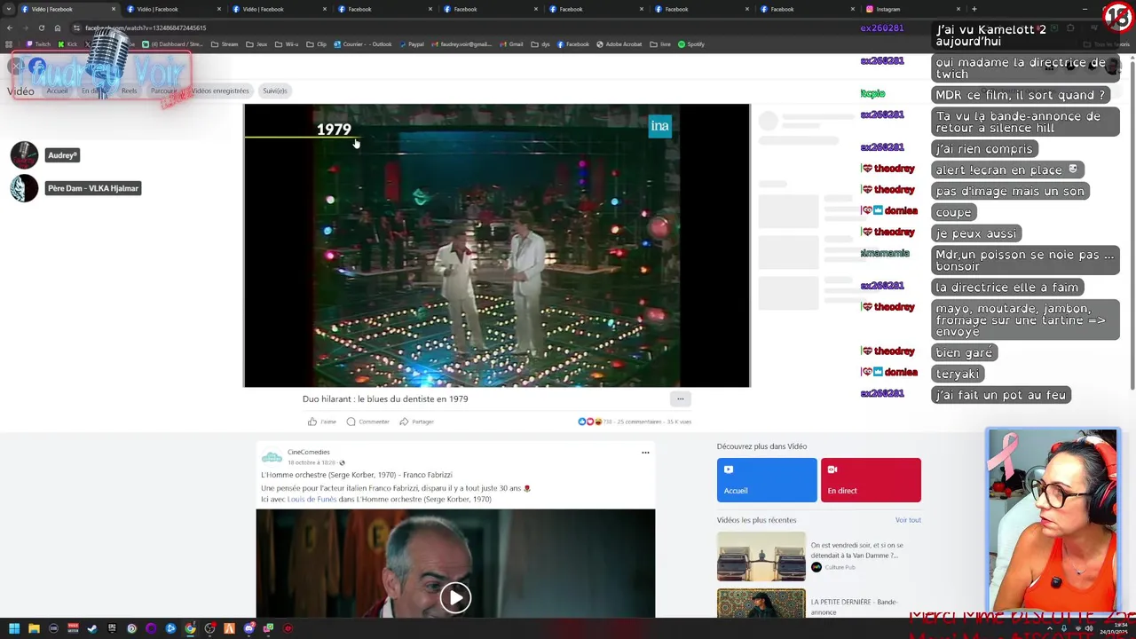1136x639 pixels.
Task: Open the Adobe Acrobat bookmark
Action: [x=619, y=44]
